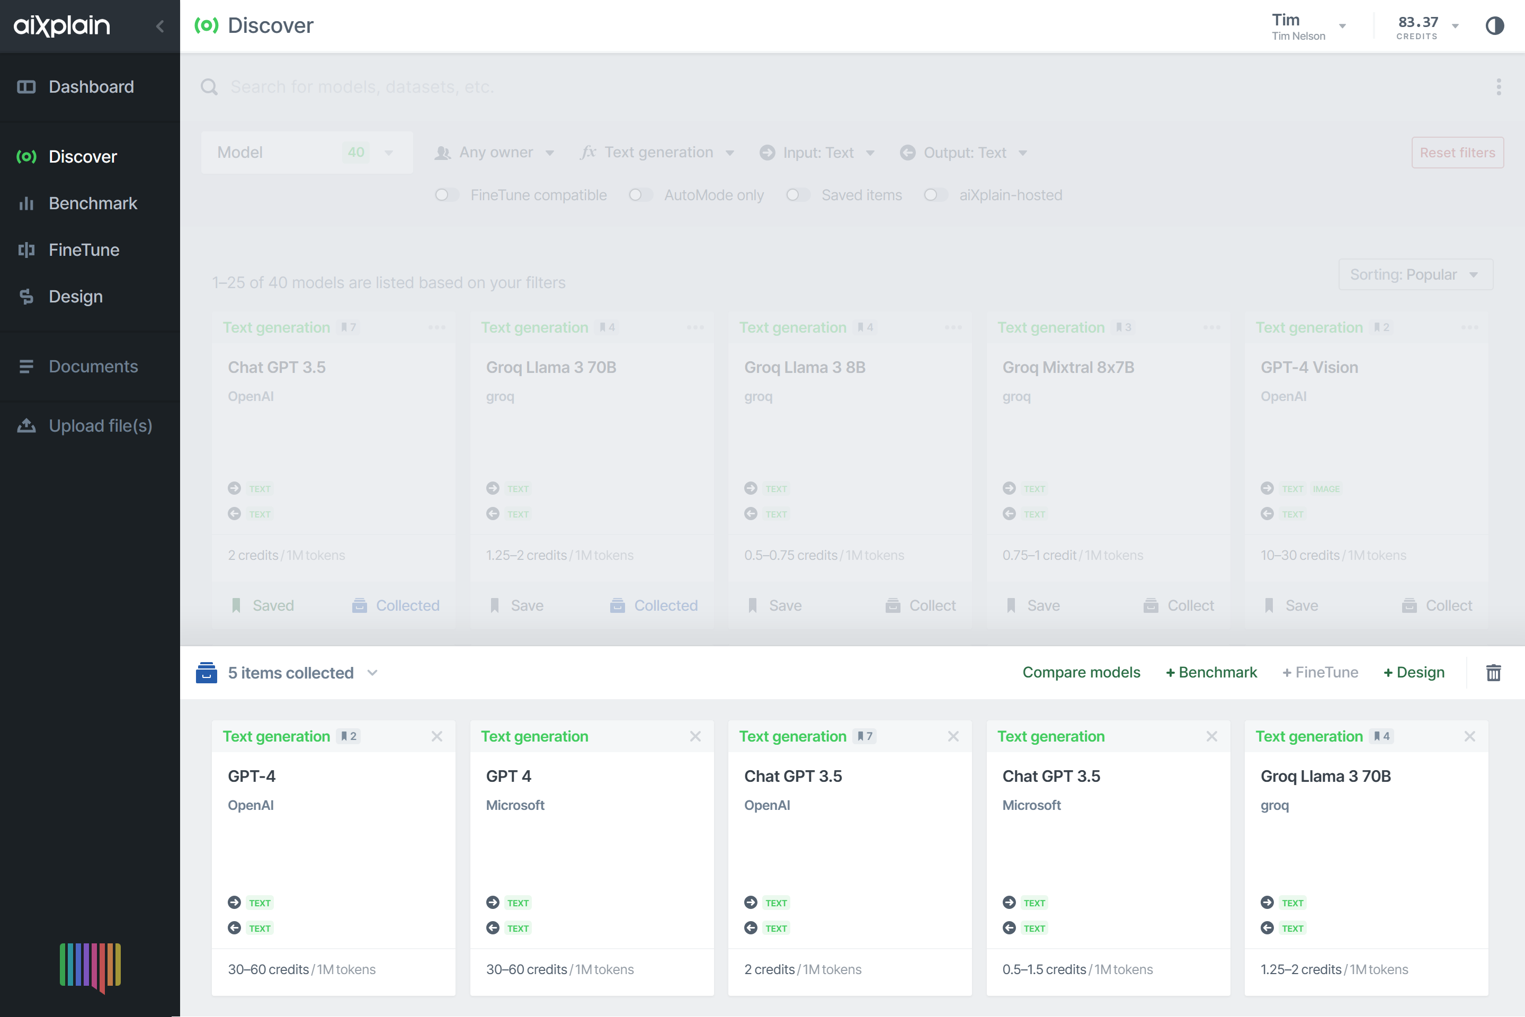The height and width of the screenshot is (1017, 1525).
Task: Open Dashboard from the sidebar
Action: point(90,87)
